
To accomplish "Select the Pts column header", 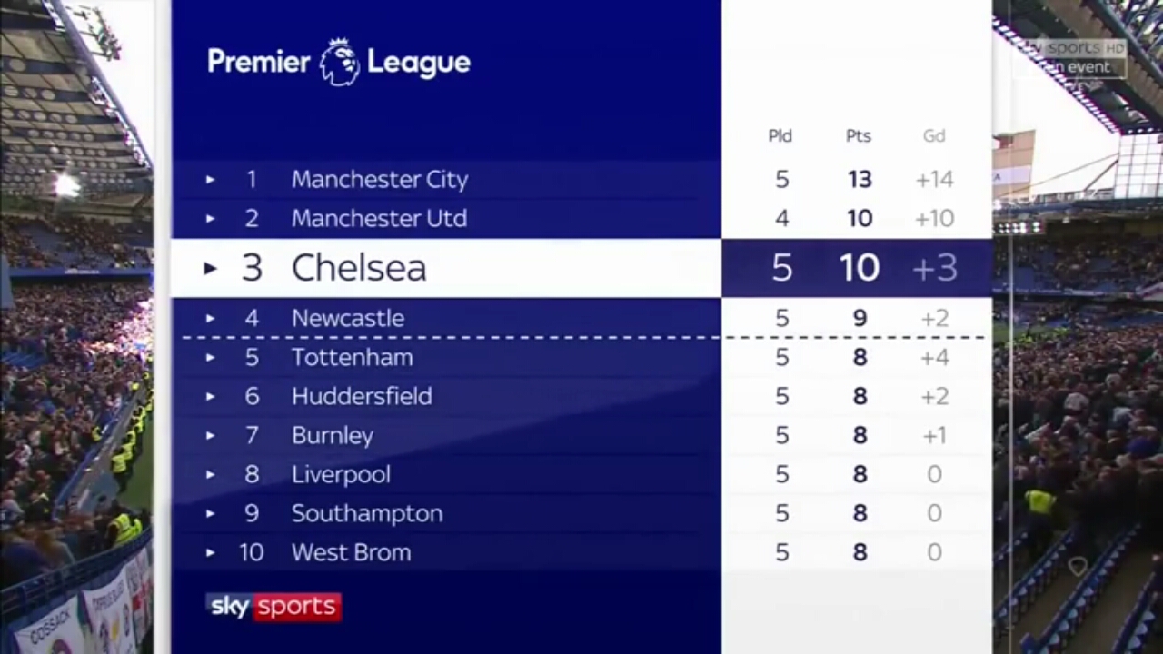I will 859,136.
